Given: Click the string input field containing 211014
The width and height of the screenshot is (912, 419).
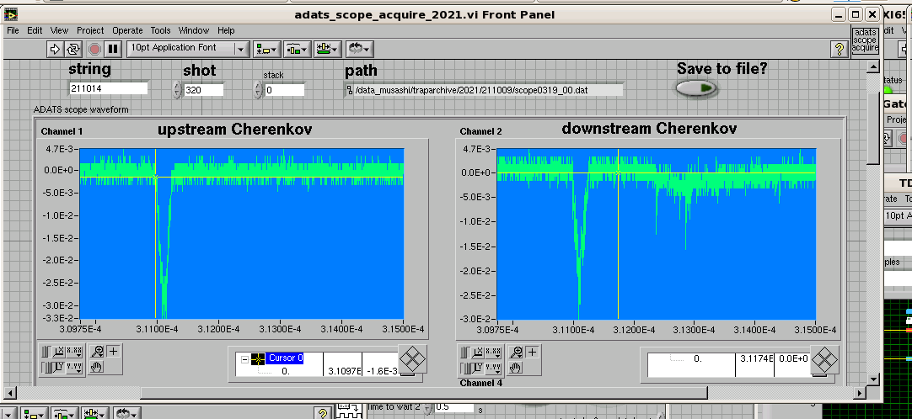Looking at the screenshot, I should [108, 88].
